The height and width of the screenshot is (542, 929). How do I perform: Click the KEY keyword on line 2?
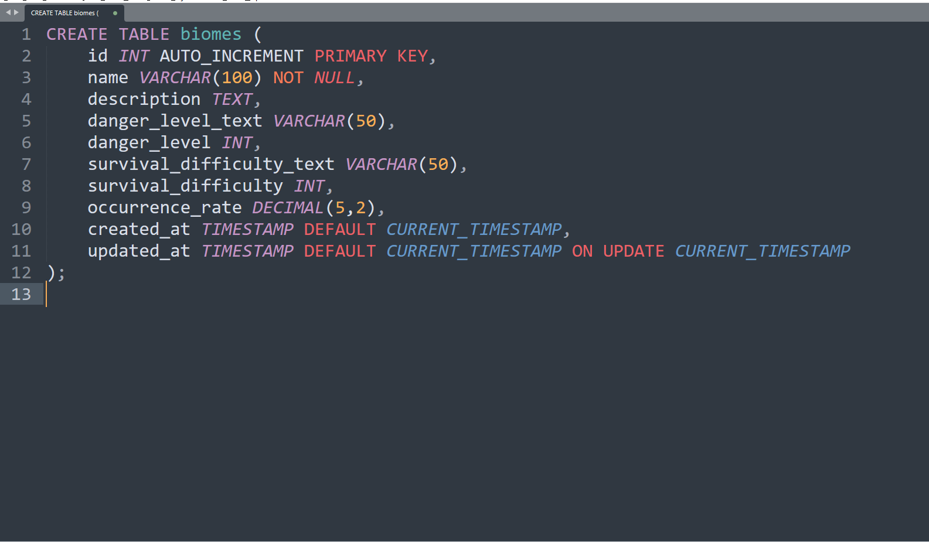[413, 56]
